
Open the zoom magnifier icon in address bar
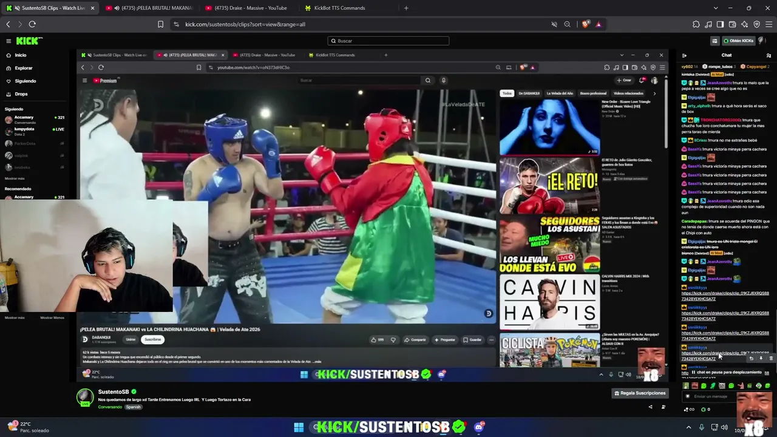pos(567,24)
